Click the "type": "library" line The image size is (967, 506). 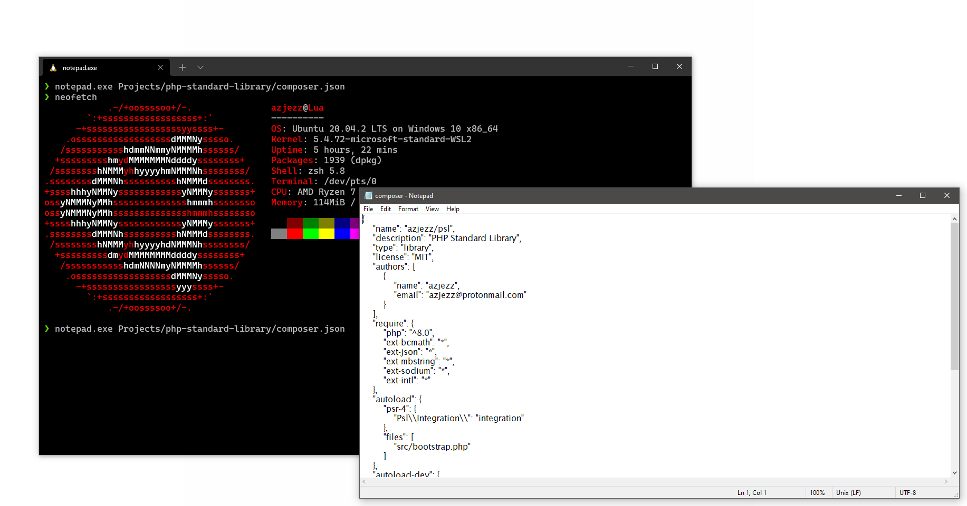coord(404,247)
